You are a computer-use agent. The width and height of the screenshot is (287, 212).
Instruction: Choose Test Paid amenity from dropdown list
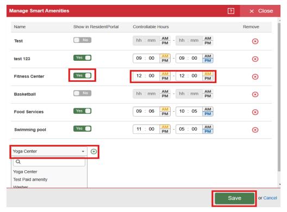(30, 179)
